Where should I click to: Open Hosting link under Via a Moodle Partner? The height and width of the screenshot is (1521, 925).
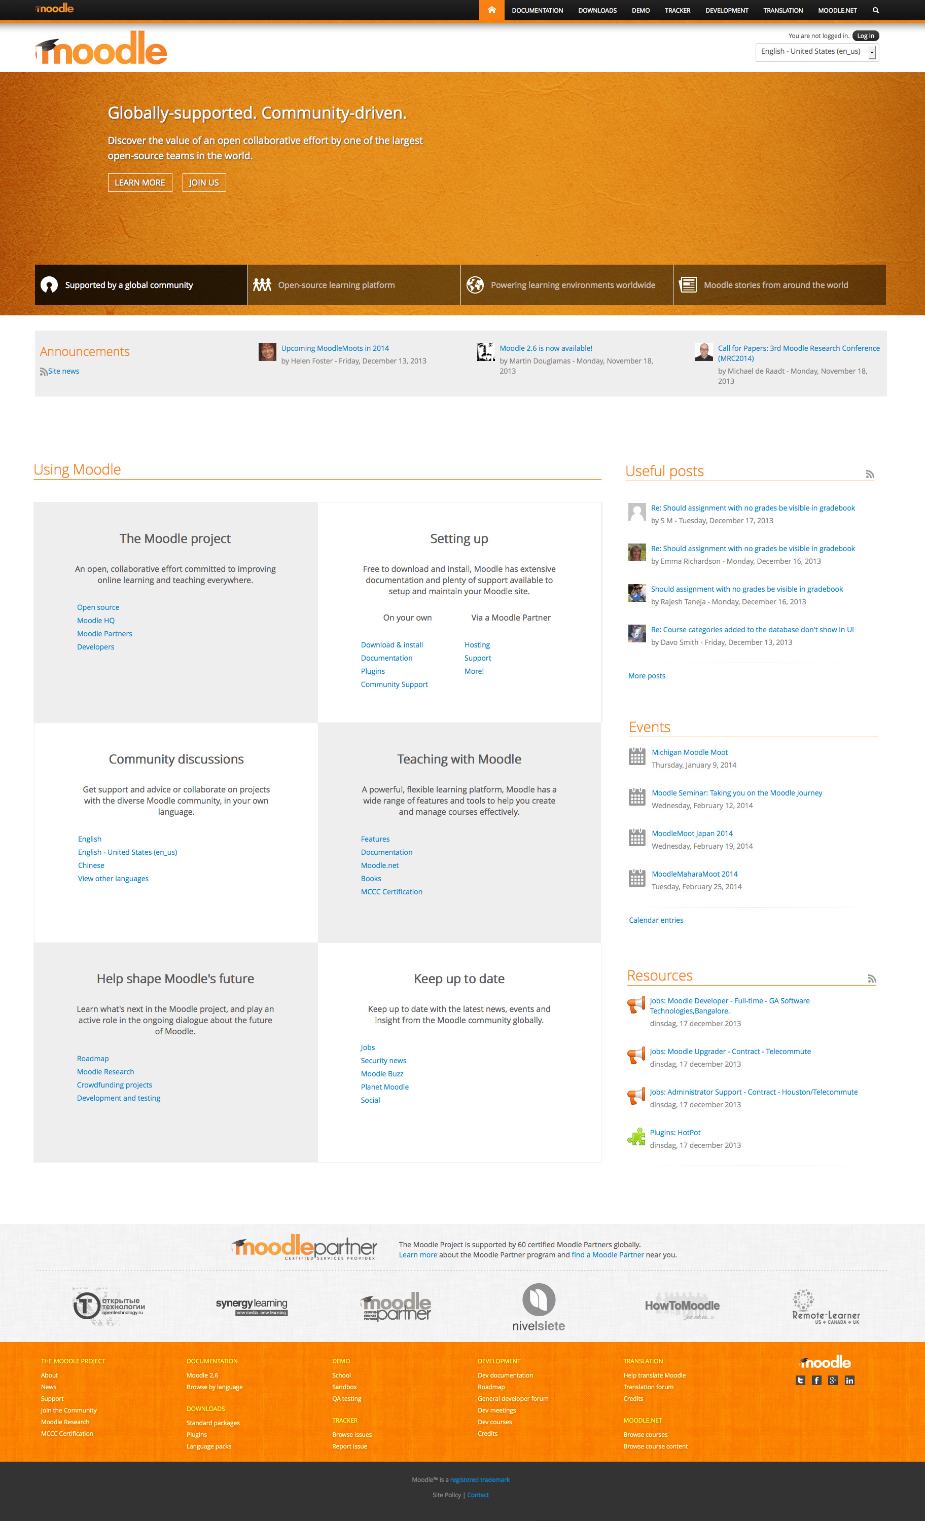click(477, 644)
